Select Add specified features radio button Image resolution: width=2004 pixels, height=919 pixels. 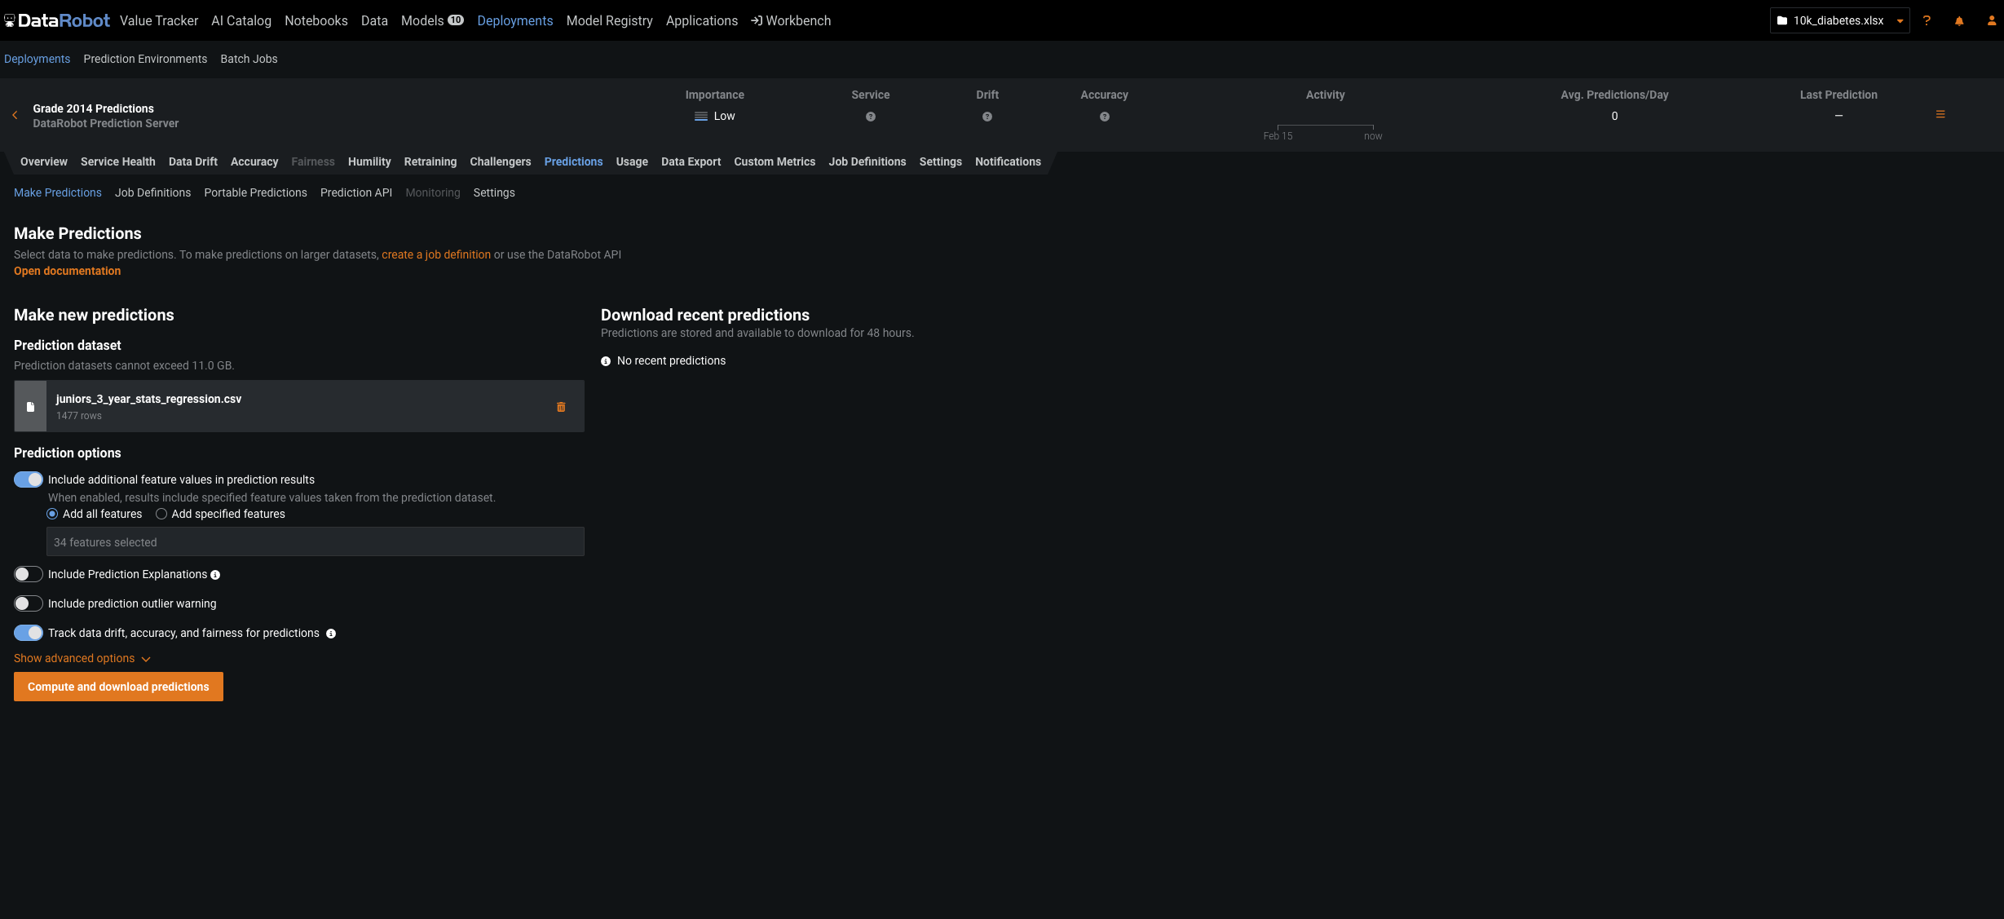[161, 514]
